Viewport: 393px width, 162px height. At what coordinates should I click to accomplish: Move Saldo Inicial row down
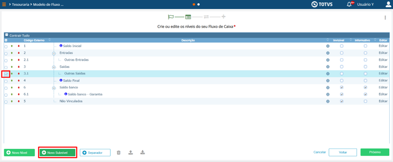click(19, 46)
